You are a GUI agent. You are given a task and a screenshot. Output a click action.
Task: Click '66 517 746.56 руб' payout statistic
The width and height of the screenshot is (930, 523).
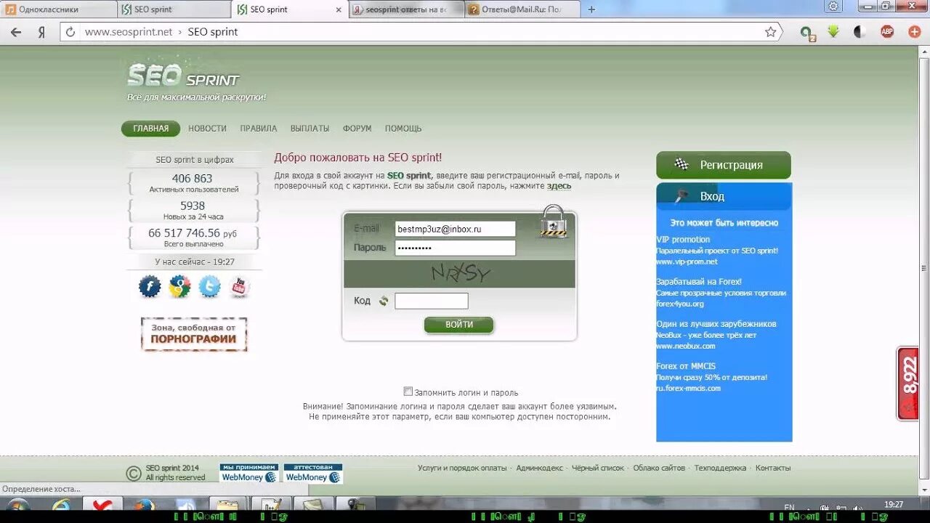[193, 238]
